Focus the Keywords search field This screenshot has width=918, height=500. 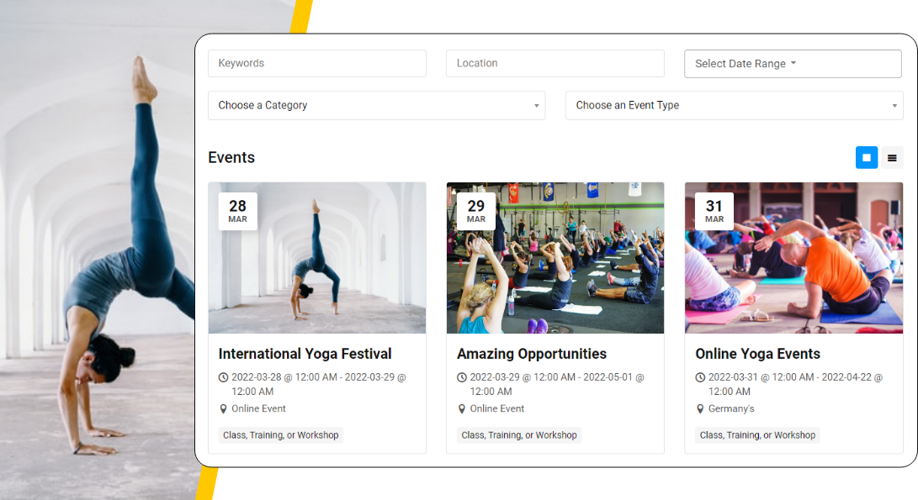[x=316, y=63]
